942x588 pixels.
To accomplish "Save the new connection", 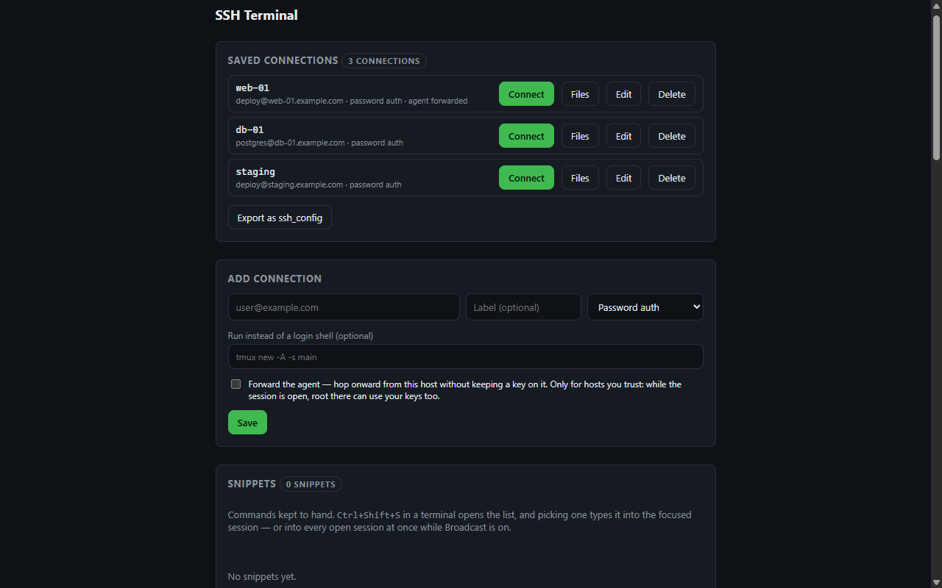I will pos(247,423).
